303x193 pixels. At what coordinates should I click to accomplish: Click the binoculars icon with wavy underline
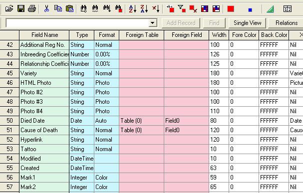pyautogui.click(x=95, y=8)
